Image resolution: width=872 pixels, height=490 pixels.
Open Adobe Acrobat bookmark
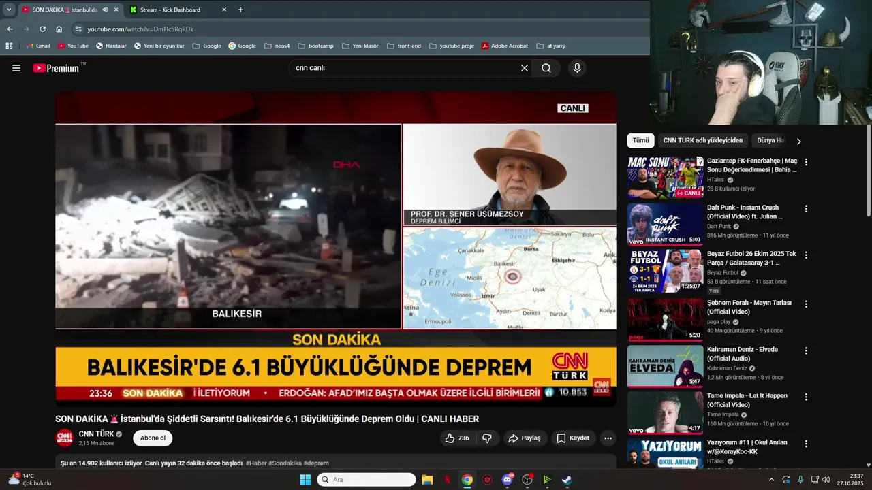(x=504, y=46)
